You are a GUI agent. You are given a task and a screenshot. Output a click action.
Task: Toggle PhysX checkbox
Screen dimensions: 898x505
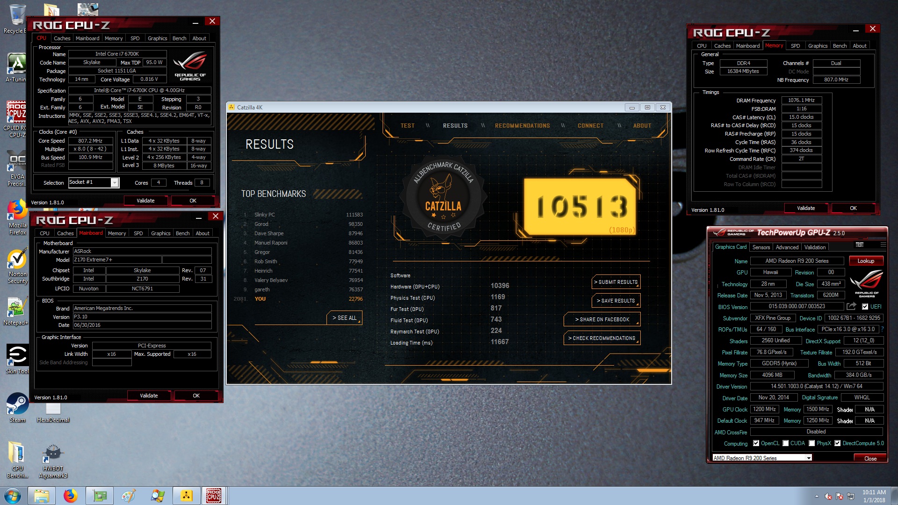pos(812,443)
